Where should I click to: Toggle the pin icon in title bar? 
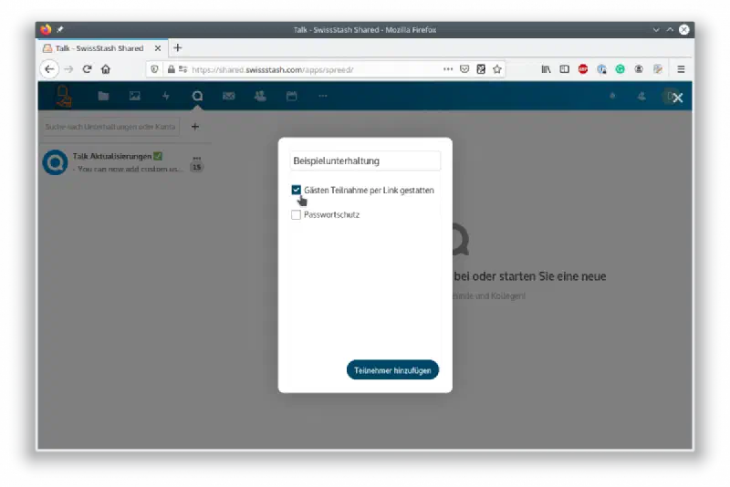(60, 29)
